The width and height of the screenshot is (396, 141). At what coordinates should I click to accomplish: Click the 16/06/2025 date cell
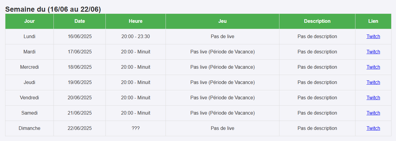80,37
